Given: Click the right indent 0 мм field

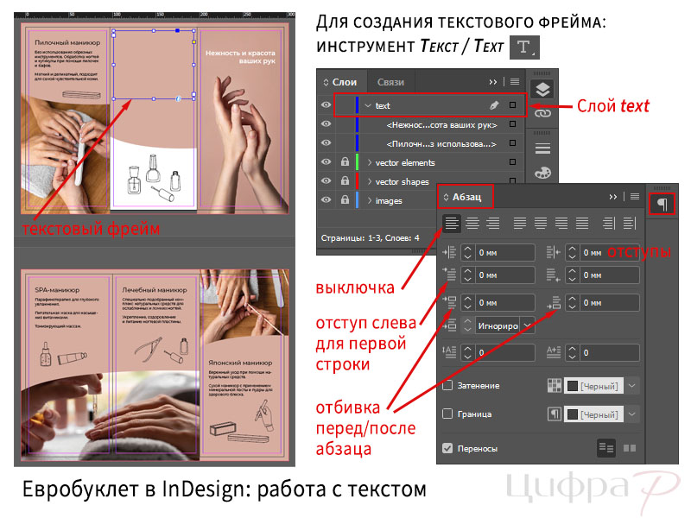Looking at the screenshot, I should pyautogui.click(x=610, y=252).
